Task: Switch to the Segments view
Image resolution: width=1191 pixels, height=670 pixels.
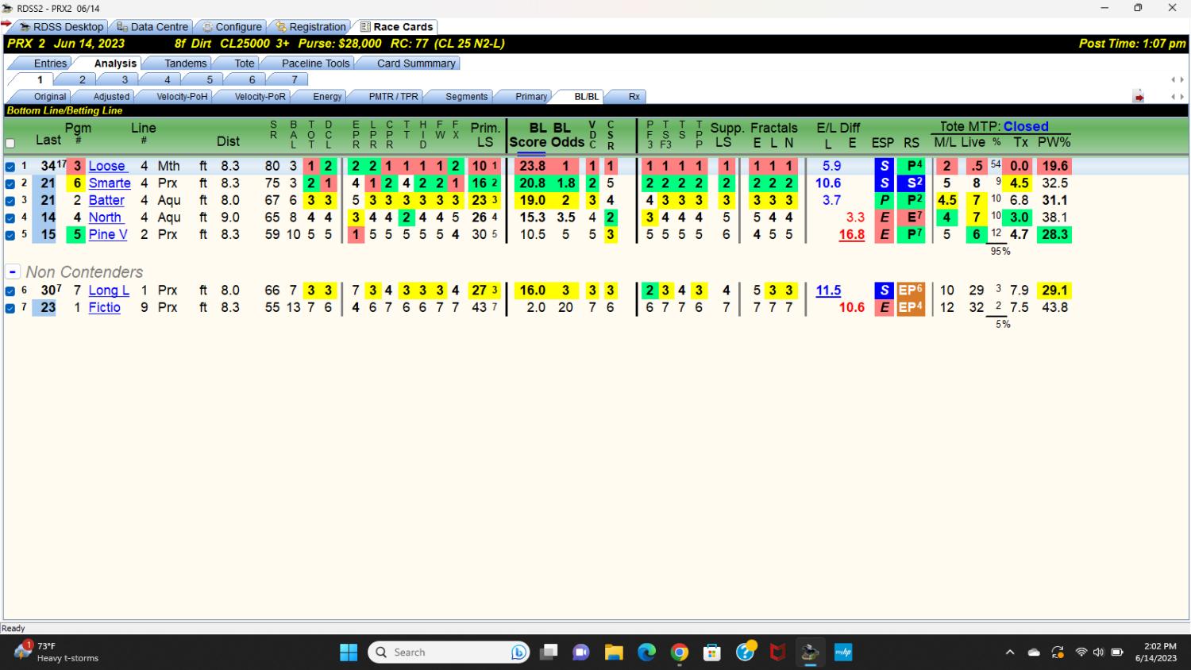Action: (466, 96)
